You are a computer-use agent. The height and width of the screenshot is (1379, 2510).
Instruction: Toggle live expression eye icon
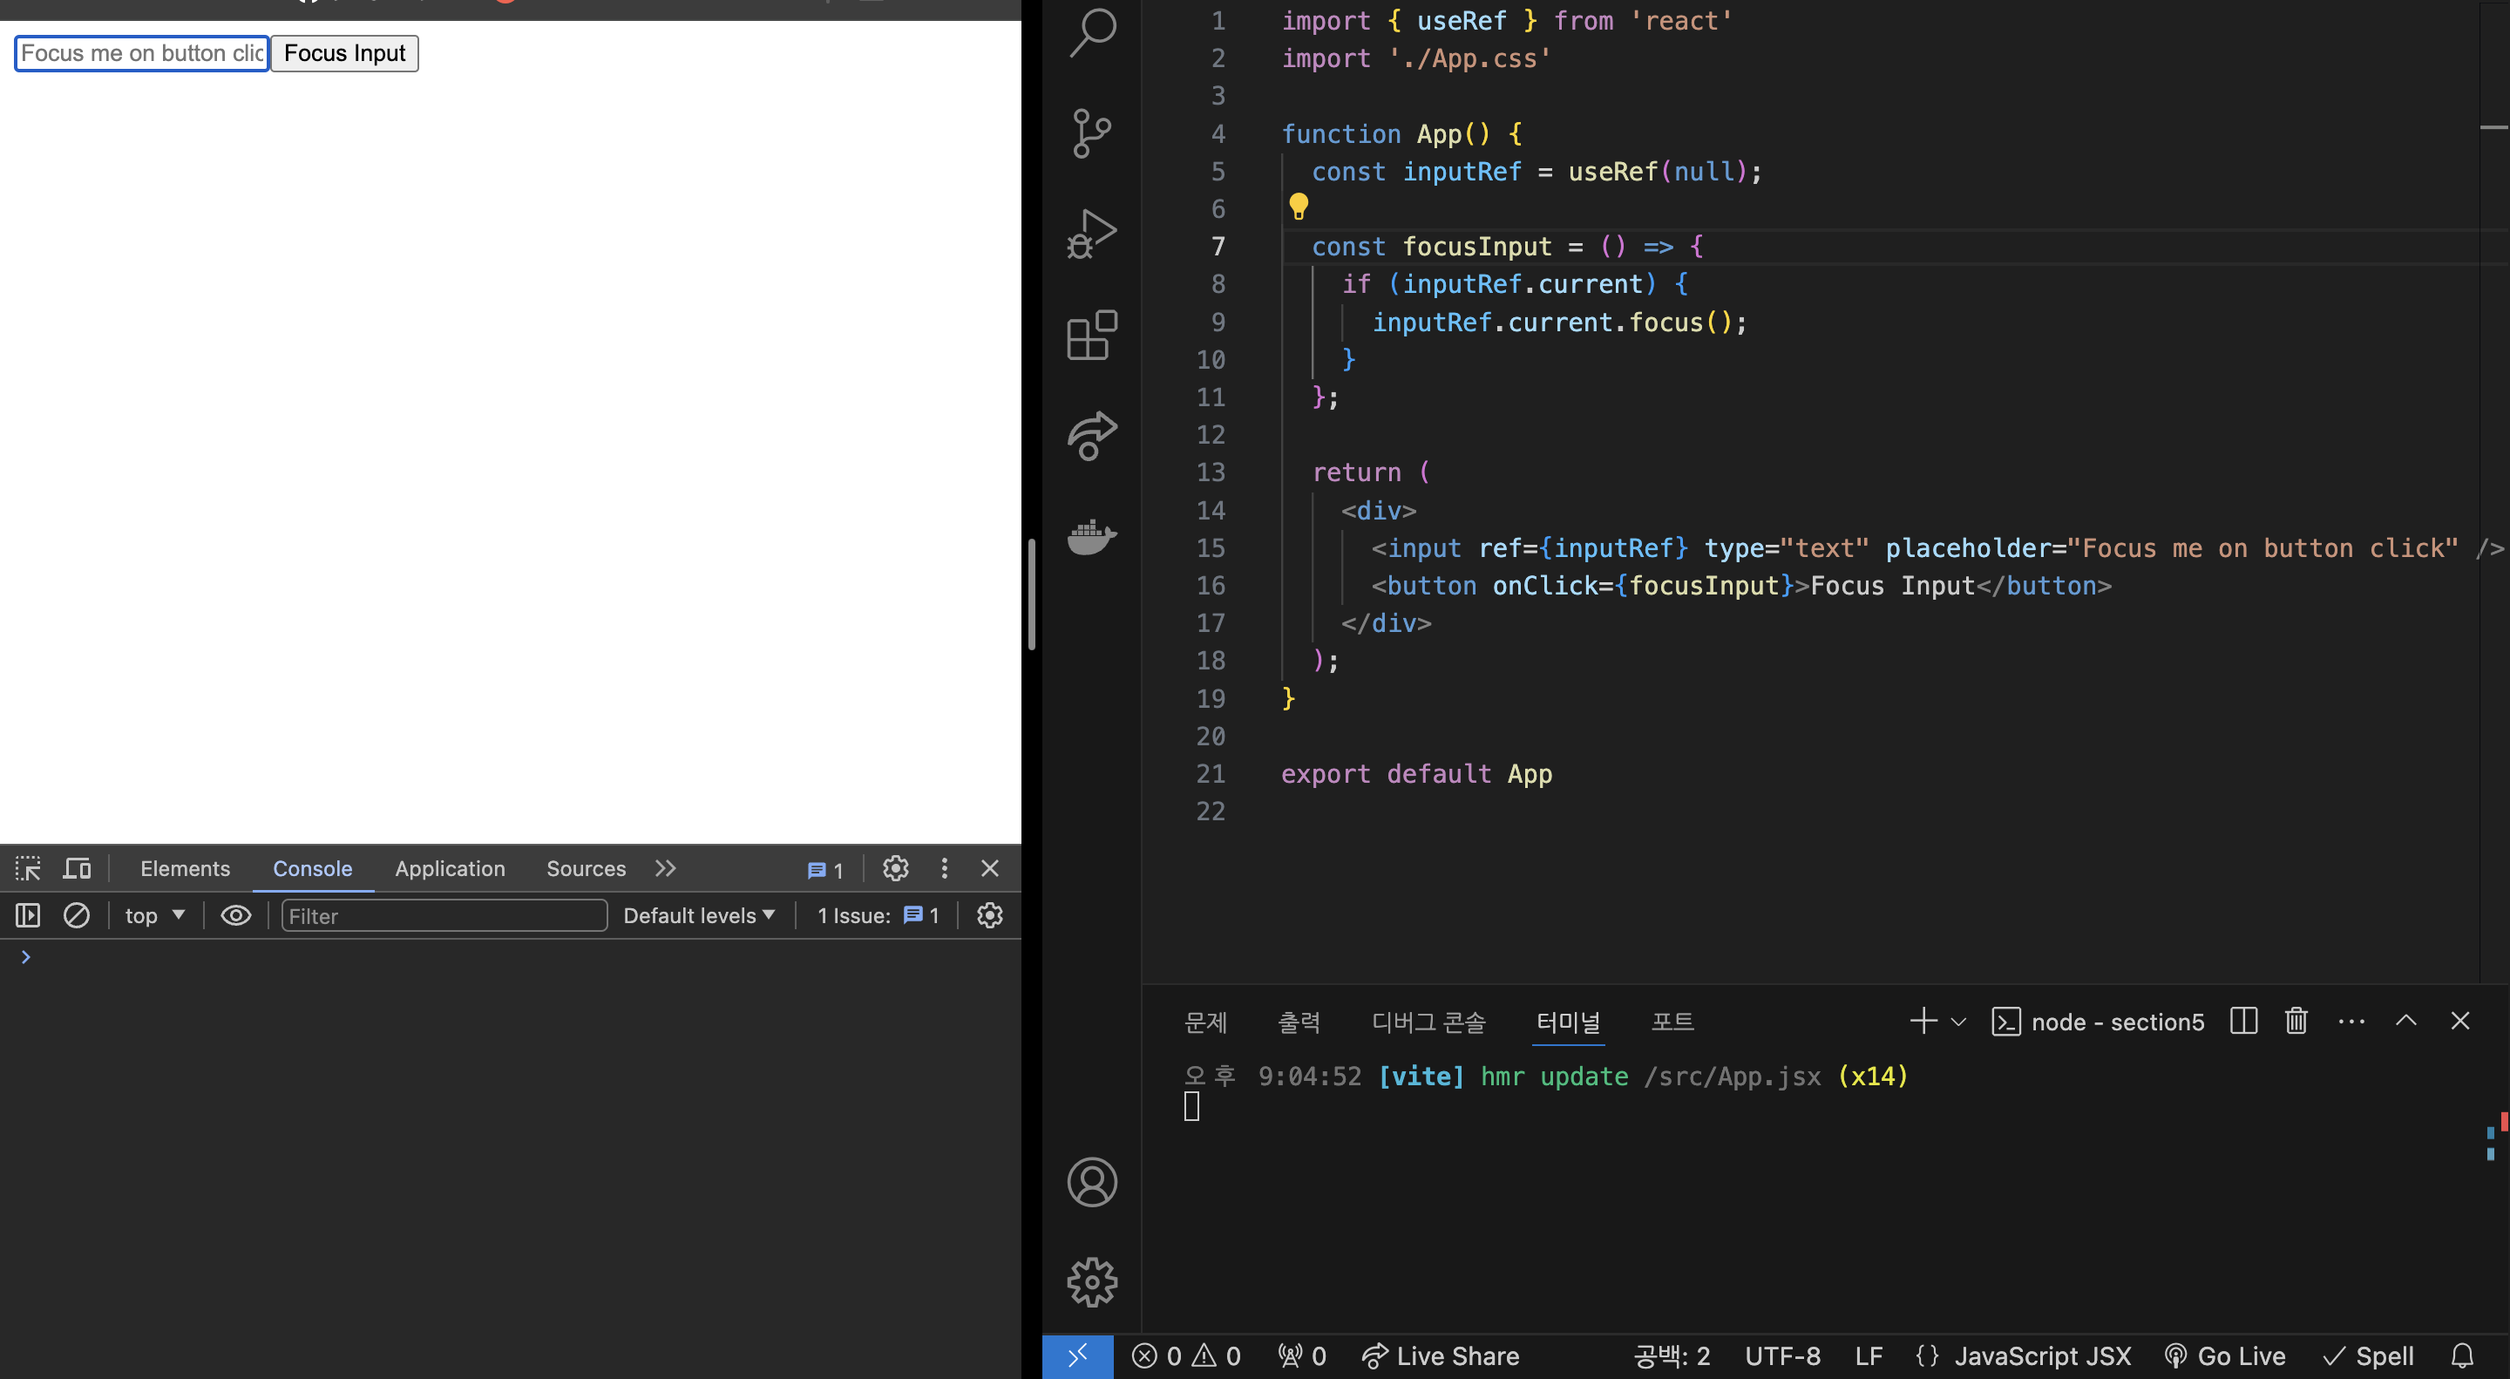[x=236, y=915]
